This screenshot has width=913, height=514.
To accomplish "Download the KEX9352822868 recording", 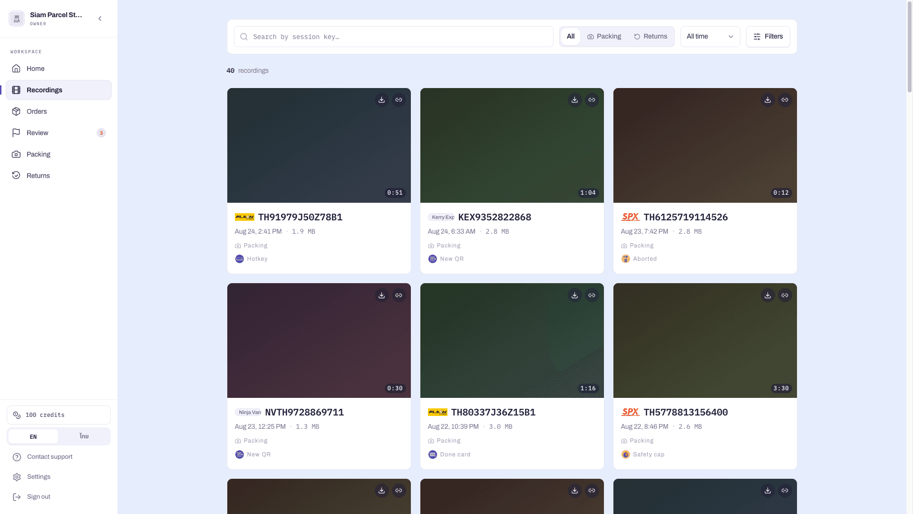I will coord(574,100).
